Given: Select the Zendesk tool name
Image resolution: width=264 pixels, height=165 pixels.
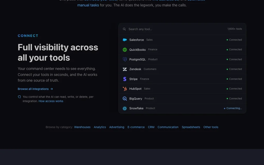Looking at the screenshot, I should tap(135, 69).
